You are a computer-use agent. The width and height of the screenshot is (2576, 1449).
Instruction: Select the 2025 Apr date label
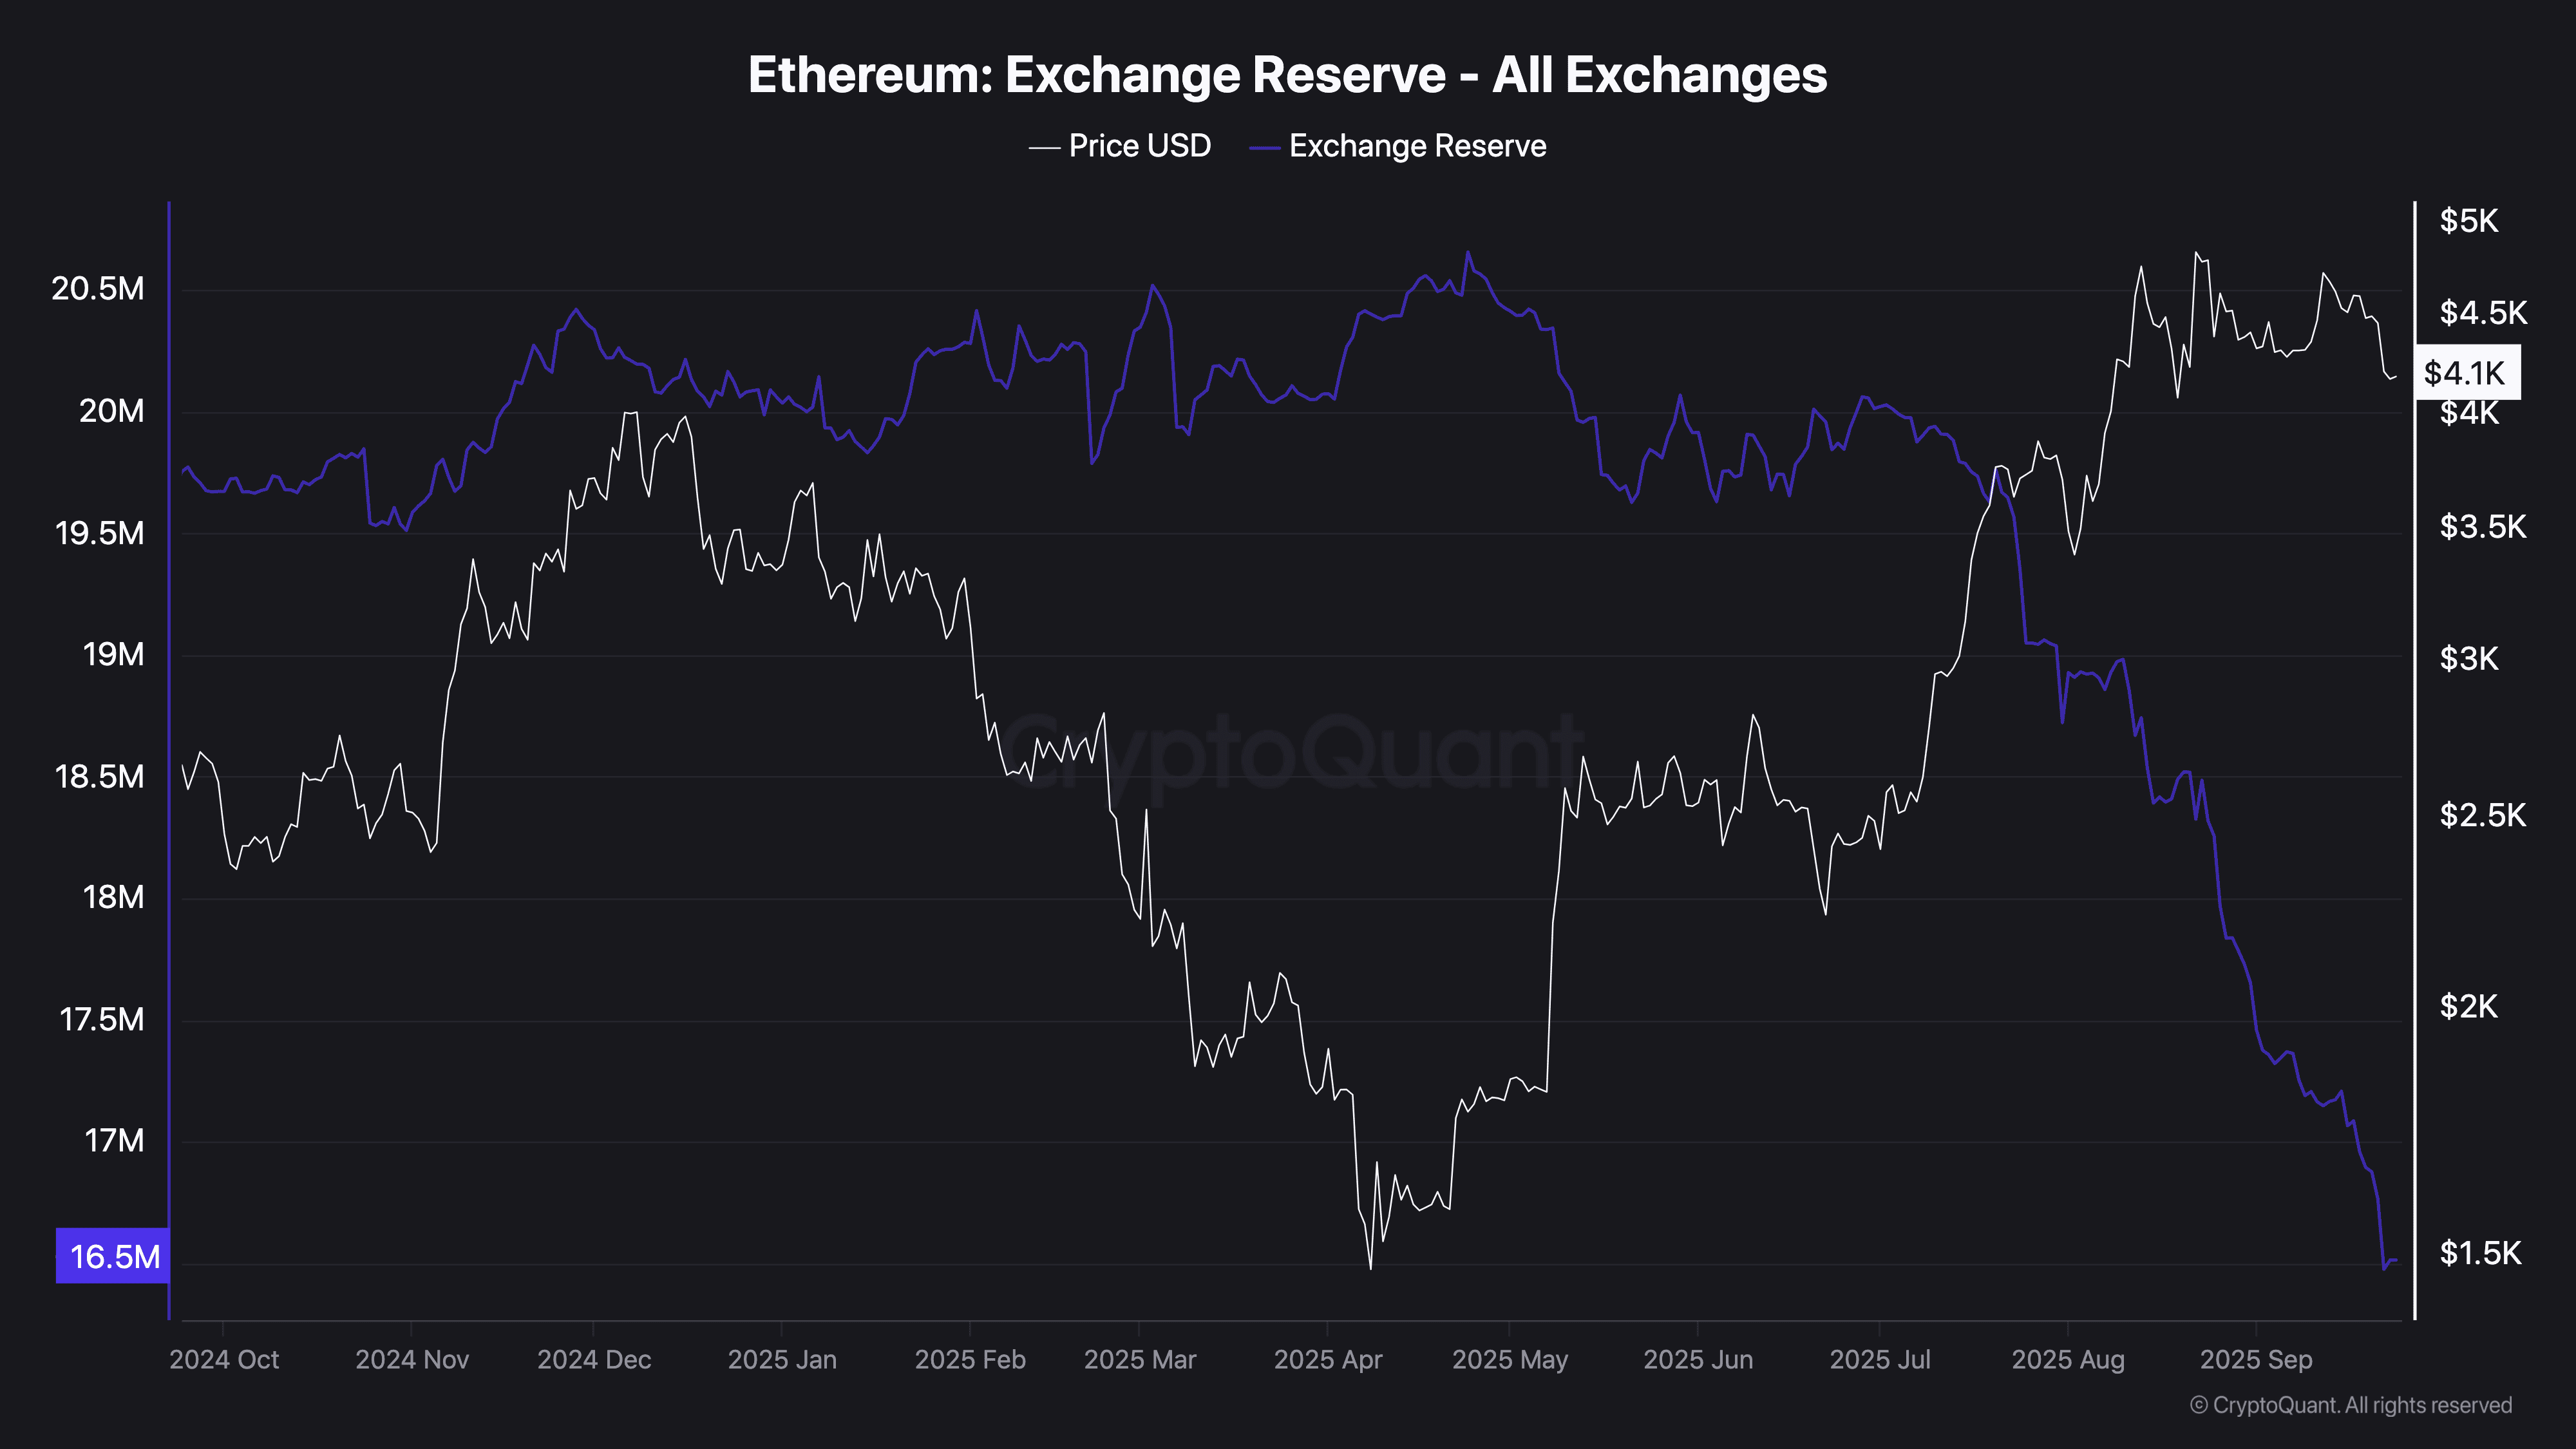(x=1328, y=1360)
